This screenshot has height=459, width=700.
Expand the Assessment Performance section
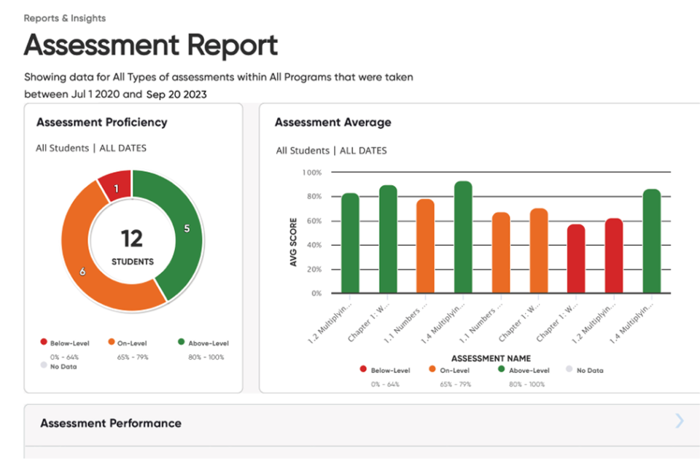[678, 421]
